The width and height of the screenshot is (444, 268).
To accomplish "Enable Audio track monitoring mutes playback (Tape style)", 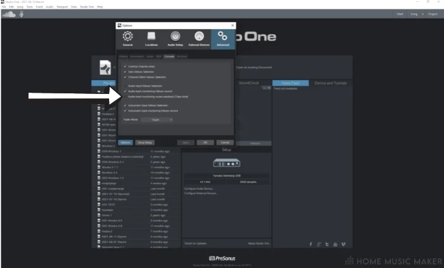I will coord(125,97).
